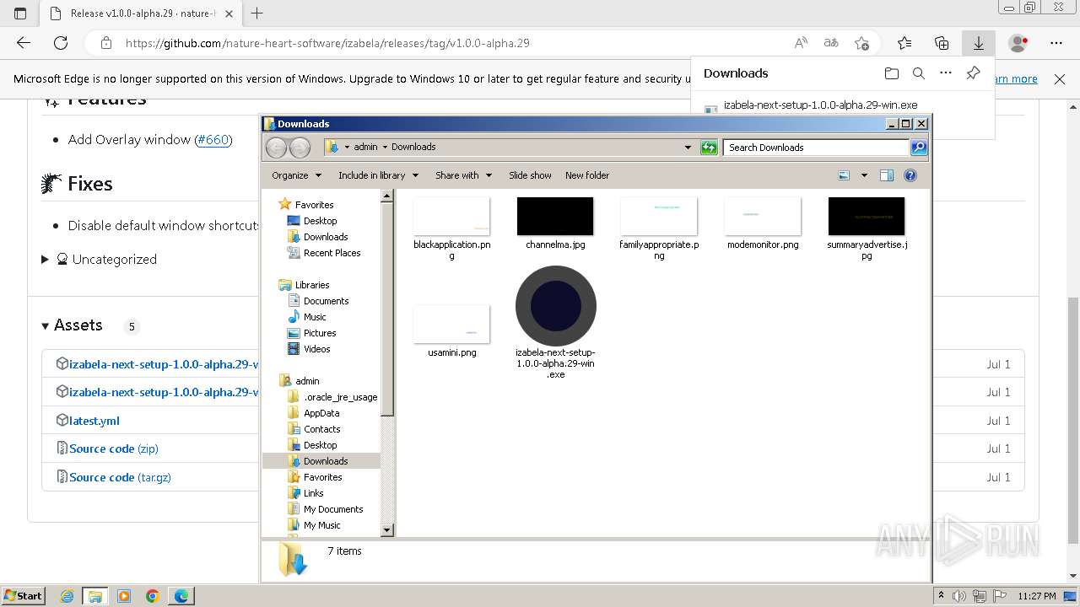Show the preview pane icon

pyautogui.click(x=887, y=175)
